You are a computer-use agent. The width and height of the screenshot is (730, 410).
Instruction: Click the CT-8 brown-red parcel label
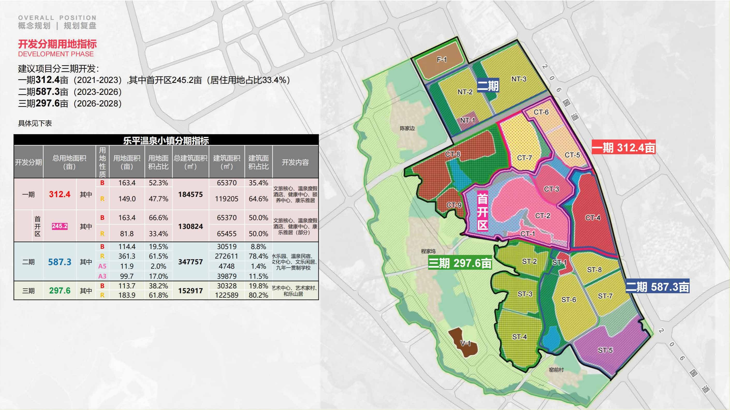point(453,154)
